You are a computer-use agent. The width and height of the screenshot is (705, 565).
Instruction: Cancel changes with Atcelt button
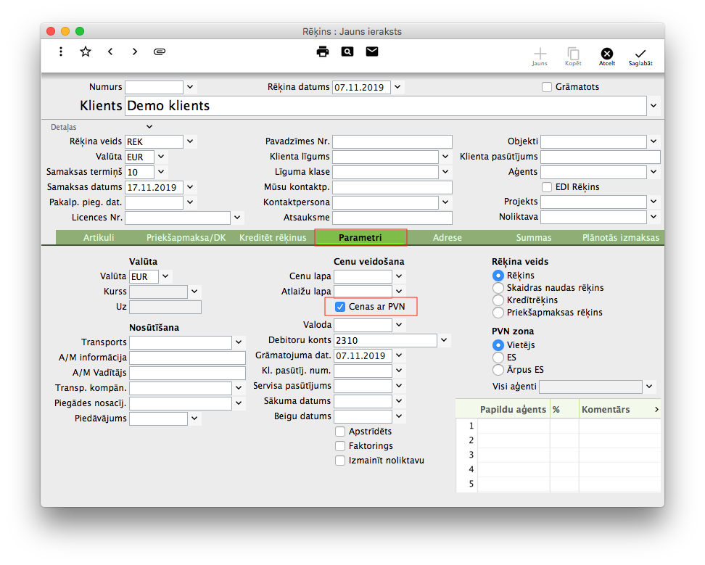[x=607, y=57]
